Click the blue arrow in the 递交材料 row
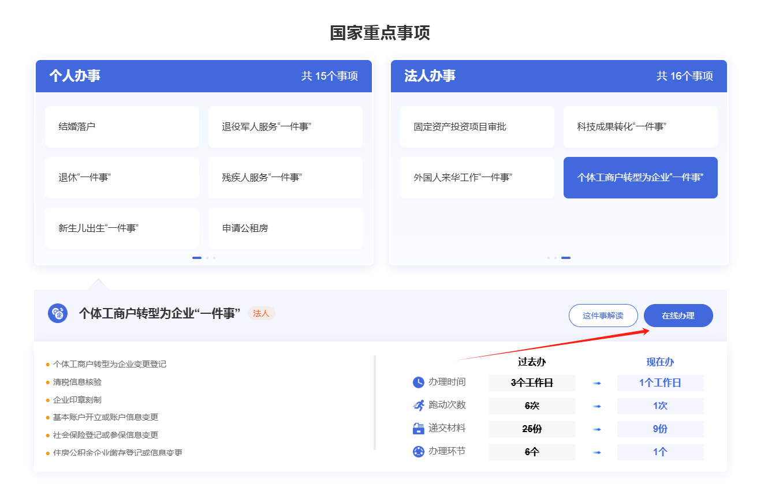Screen dimensions: 768x484 [x=596, y=429]
